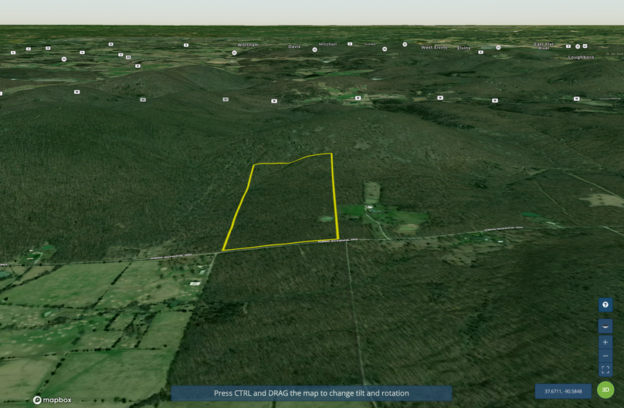This screenshot has width=624, height=408.
Task: Open the help question mark button
Action: (605, 305)
